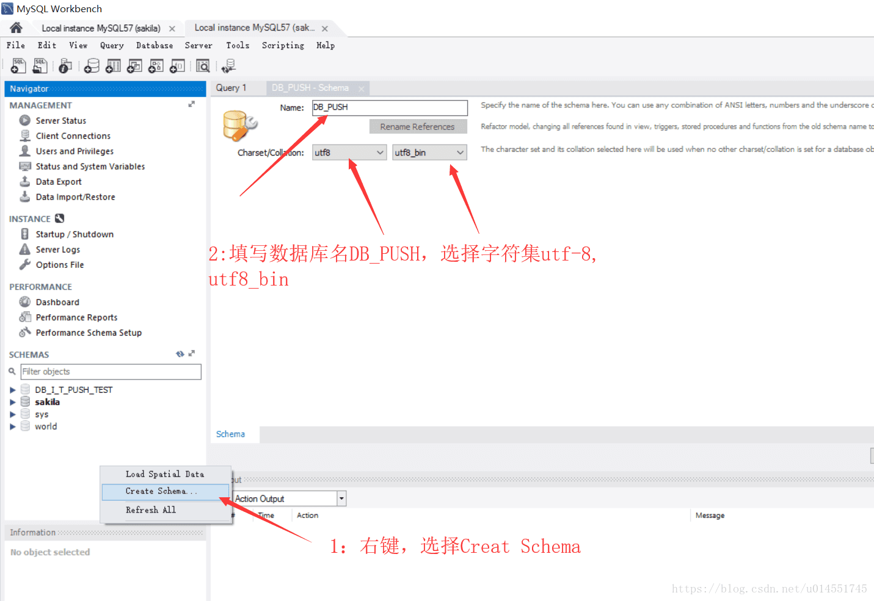The width and height of the screenshot is (874, 601).
Task: Click the schema Name input field
Action: (x=390, y=107)
